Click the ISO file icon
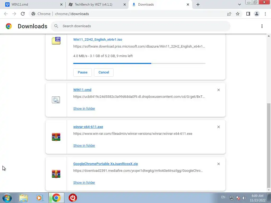This screenshot has height=203, width=271. (56, 41)
